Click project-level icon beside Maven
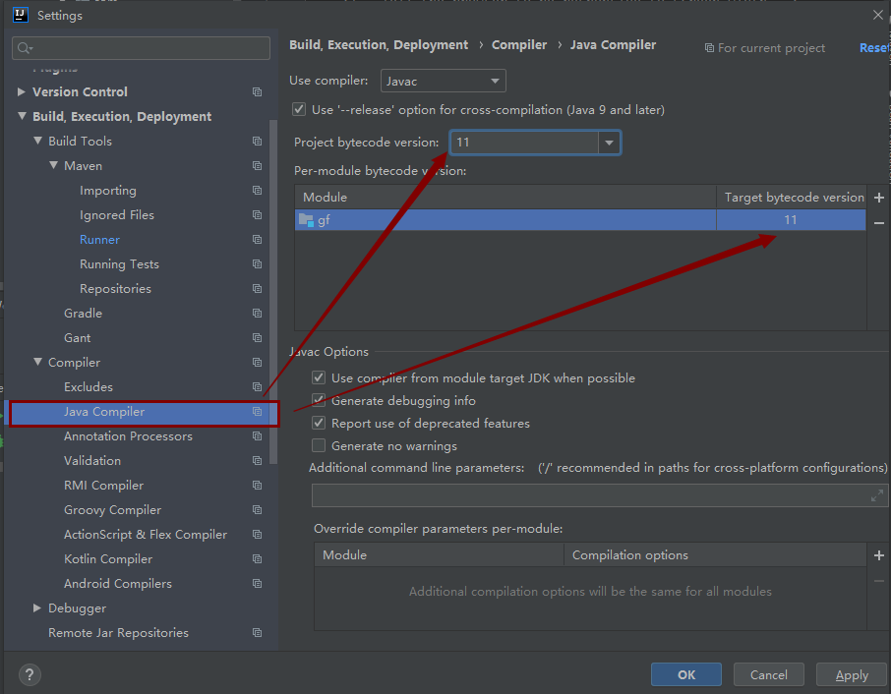This screenshot has height=694, width=891. click(x=257, y=166)
